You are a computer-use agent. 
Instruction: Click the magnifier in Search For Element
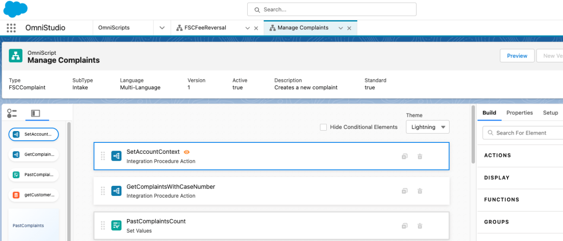490,133
